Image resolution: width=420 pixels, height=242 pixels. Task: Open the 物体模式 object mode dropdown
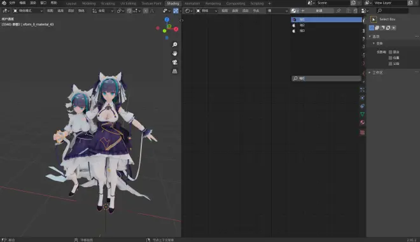(28, 11)
